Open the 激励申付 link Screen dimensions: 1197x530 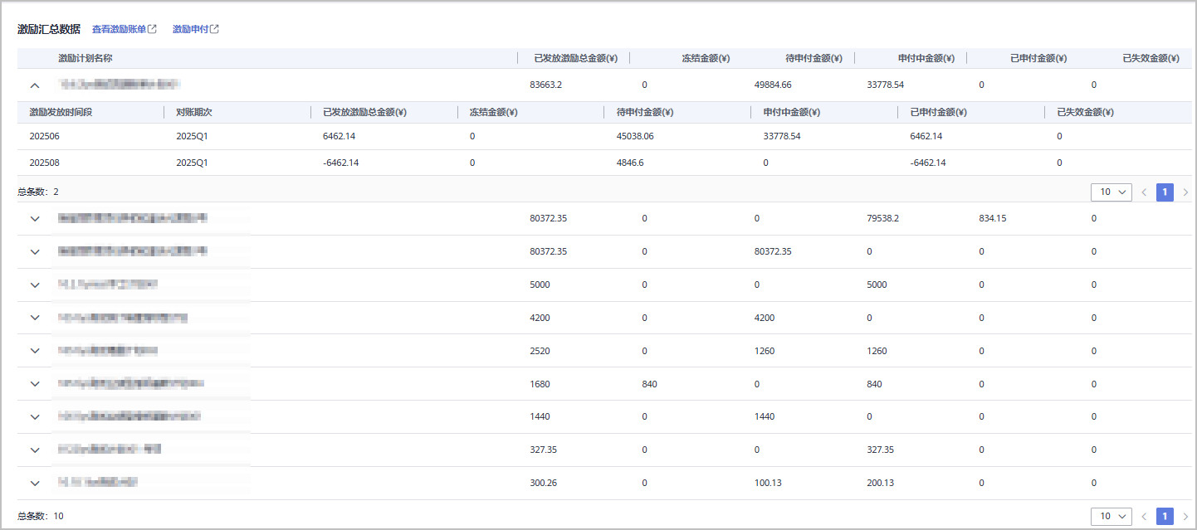190,29
